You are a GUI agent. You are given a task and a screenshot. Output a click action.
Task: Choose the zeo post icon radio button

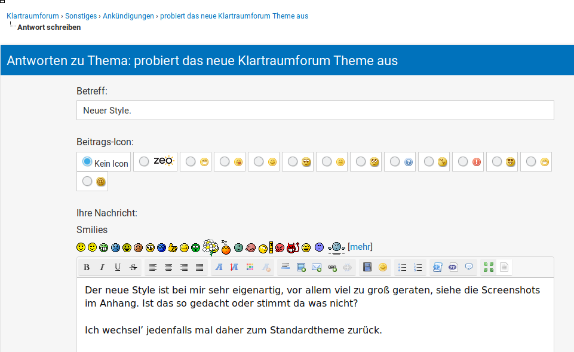coord(144,161)
